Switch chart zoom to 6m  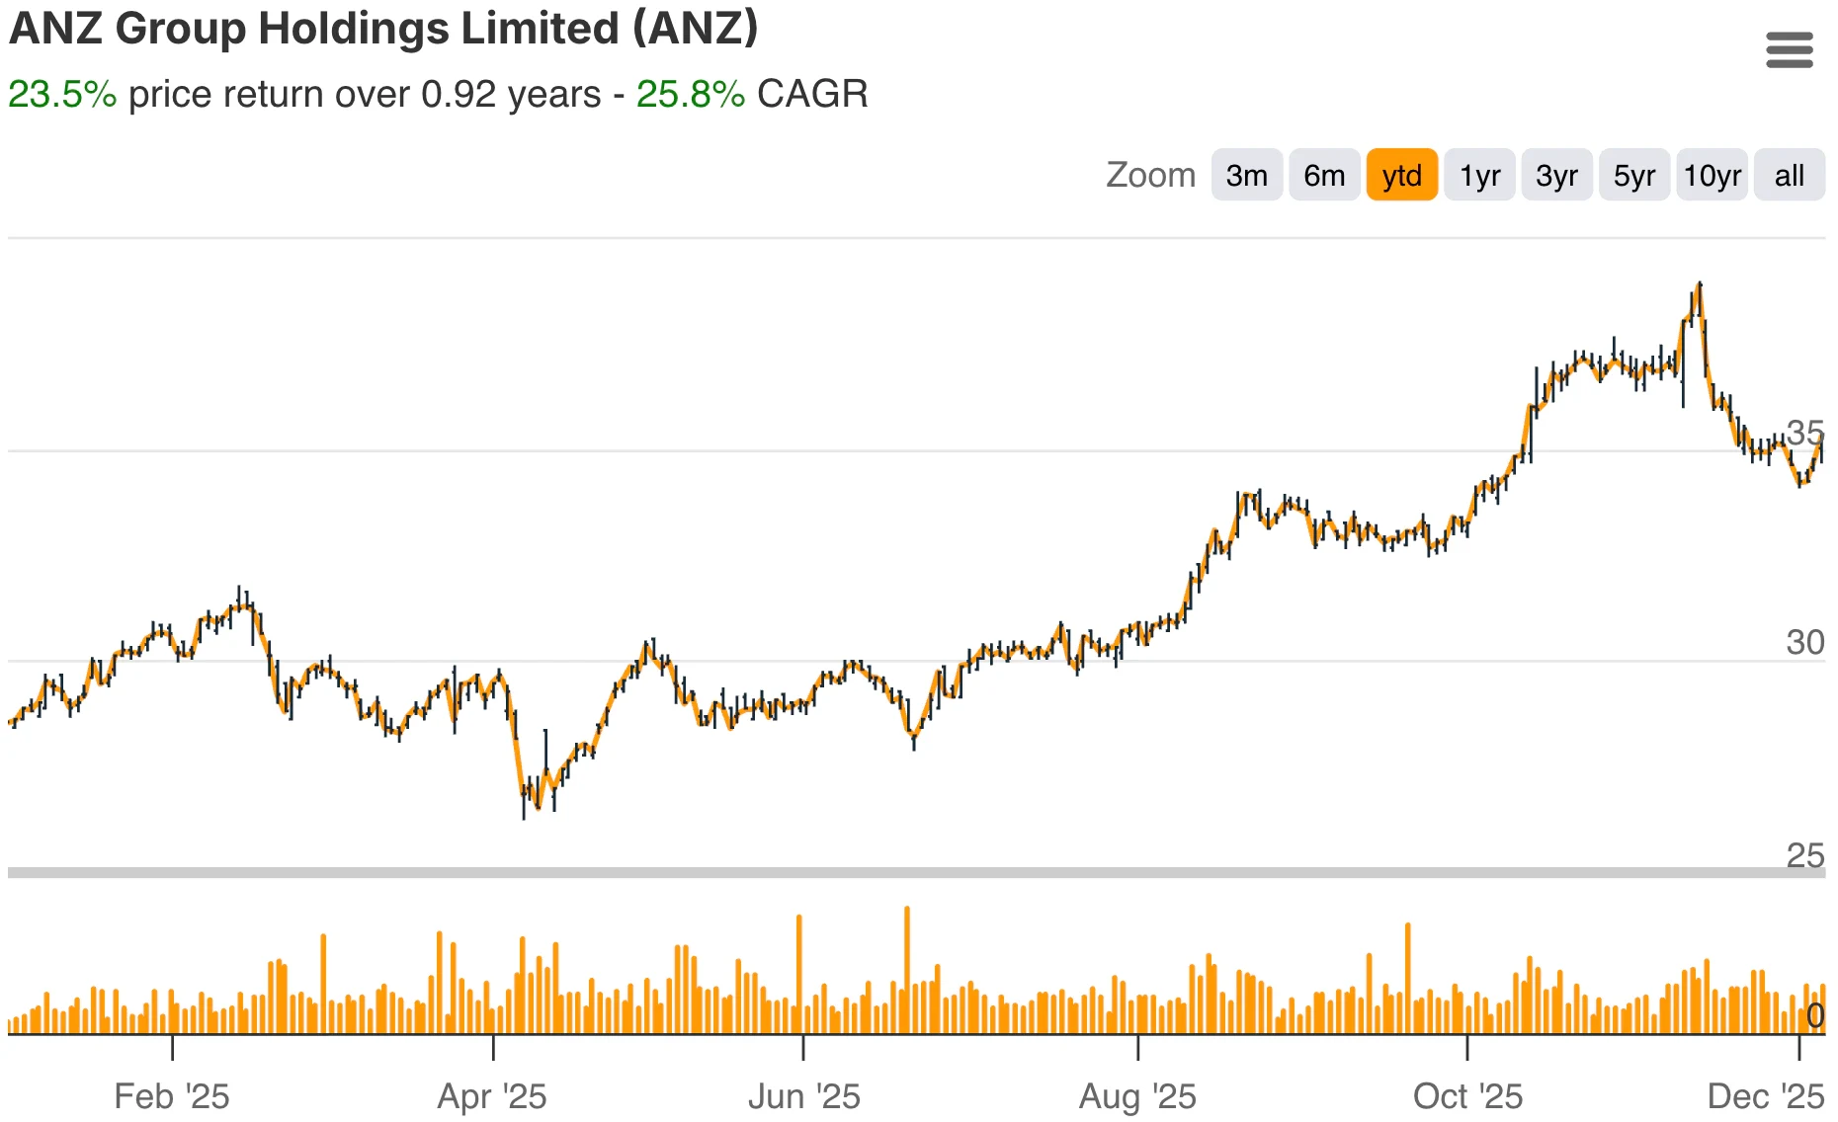pyautogui.click(x=1323, y=175)
